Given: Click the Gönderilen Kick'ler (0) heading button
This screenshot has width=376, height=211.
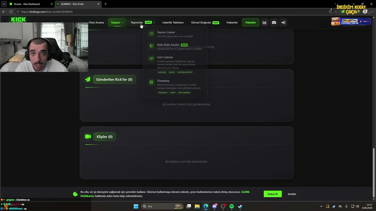Looking at the screenshot, I should [114, 79].
